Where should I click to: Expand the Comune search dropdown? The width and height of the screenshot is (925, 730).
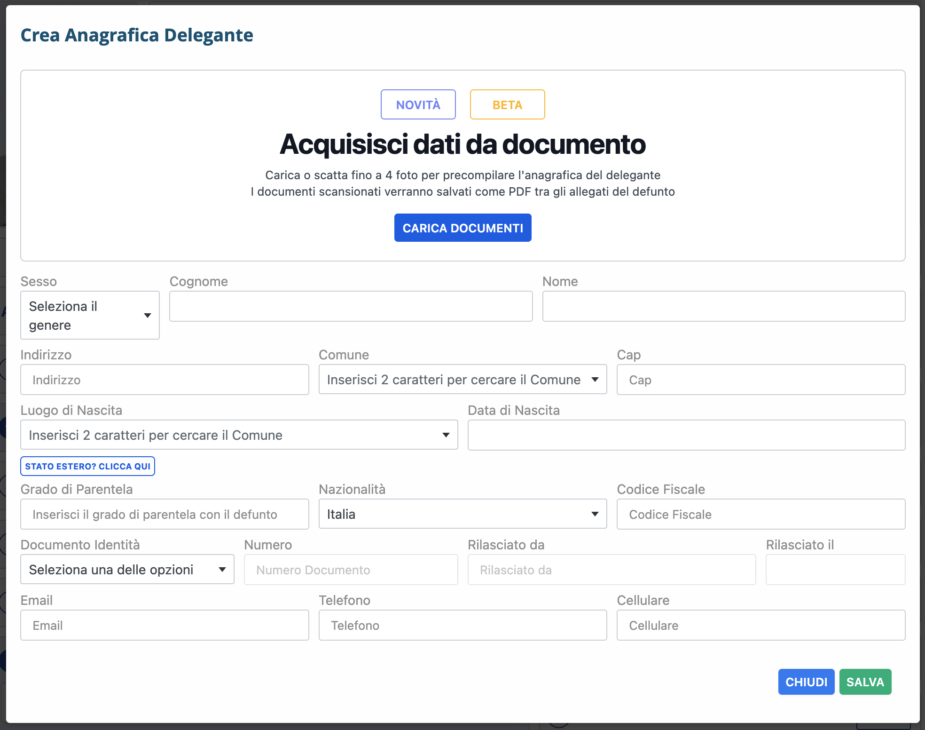(462, 380)
